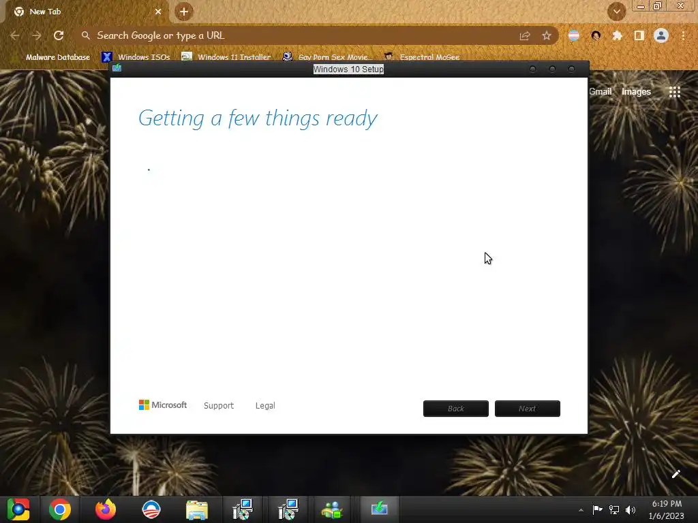This screenshot has width=698, height=523.
Task: Click the striped flag extension icon
Action: (x=574, y=35)
